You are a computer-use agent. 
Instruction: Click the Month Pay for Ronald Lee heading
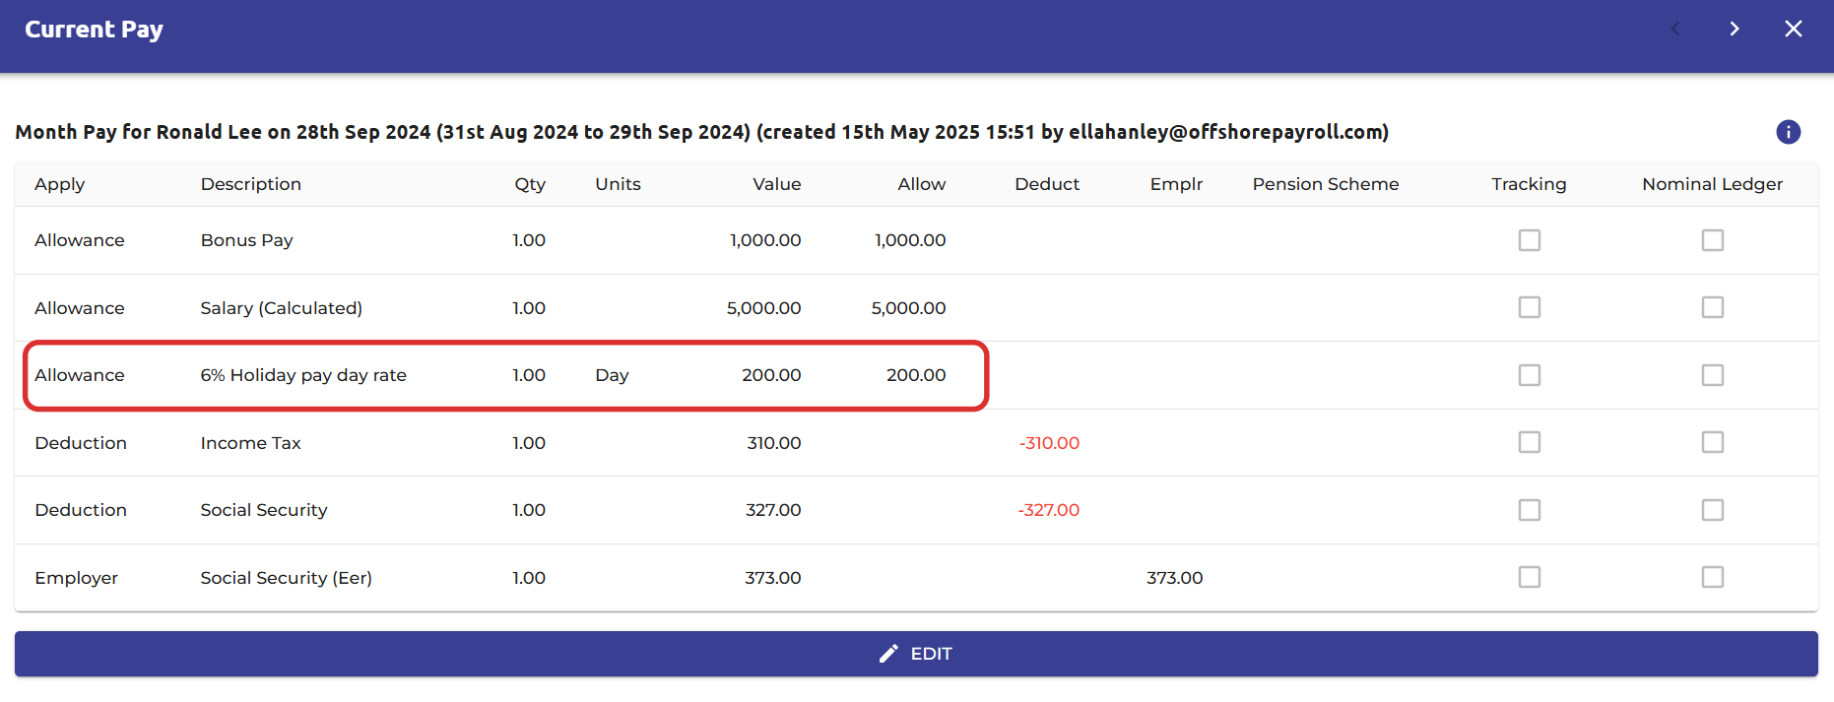tap(701, 132)
